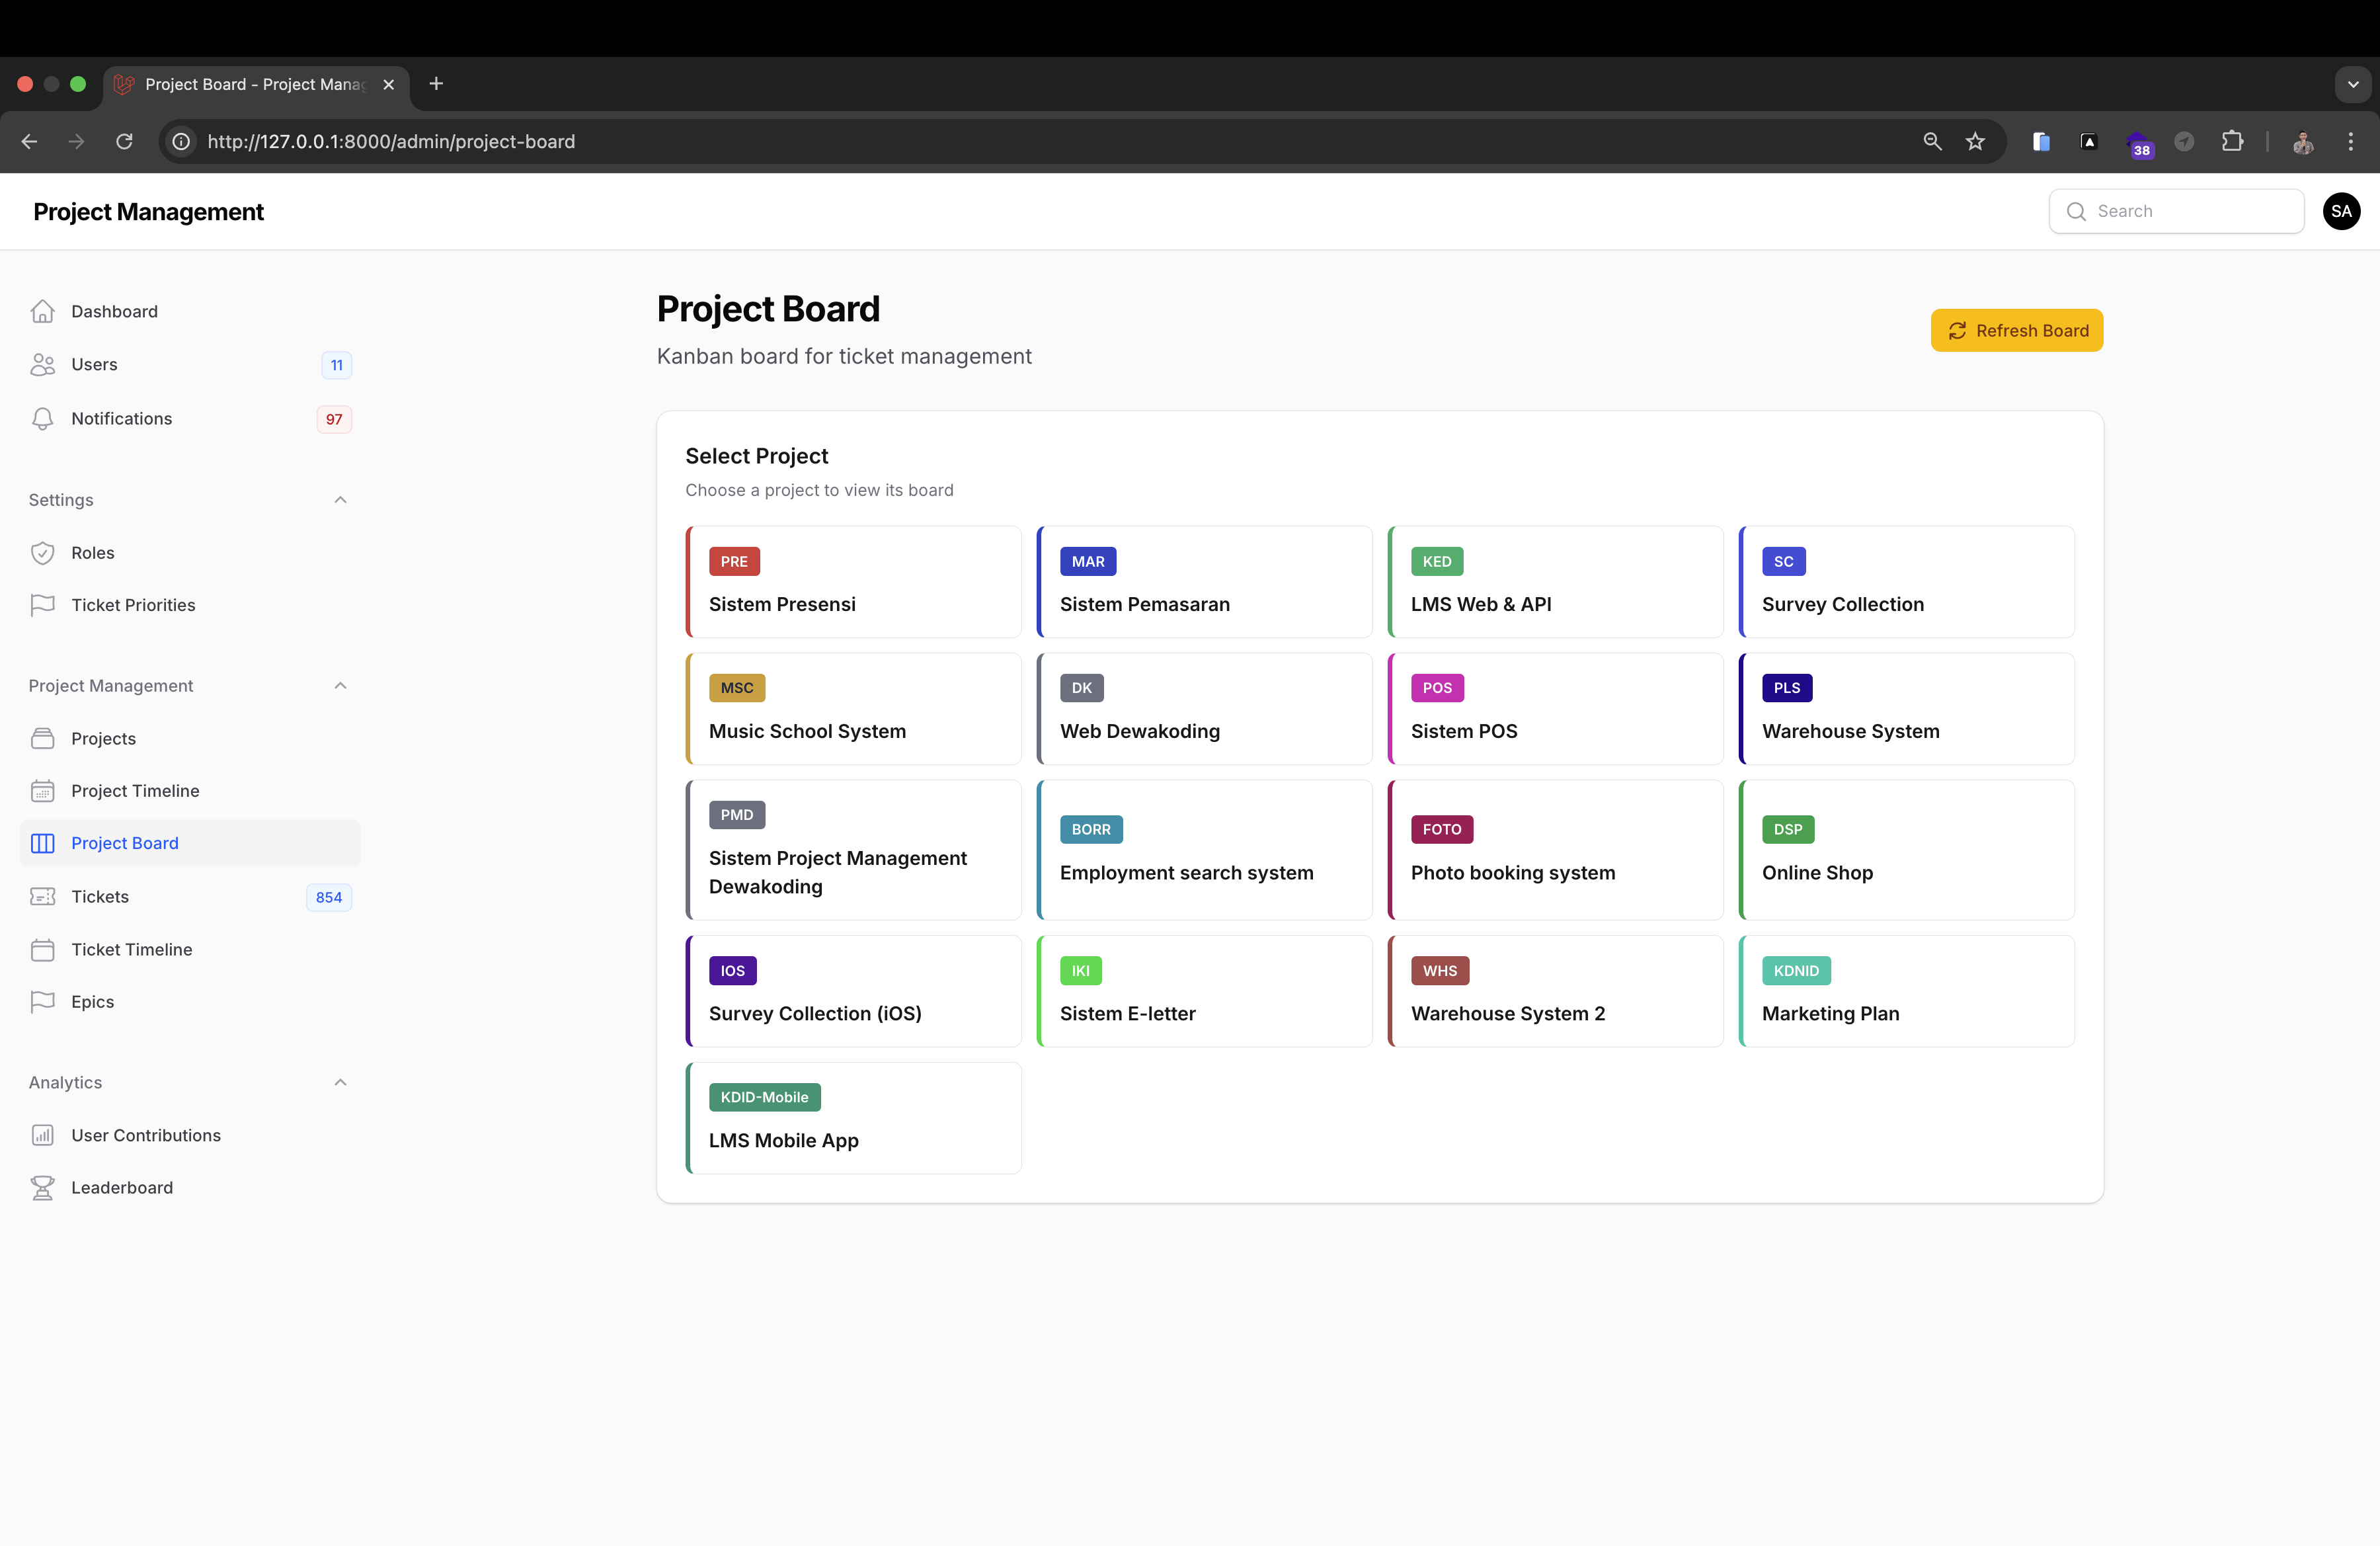Click the User Contributions chart icon
This screenshot has height=1546, width=2380.
tap(42, 1135)
